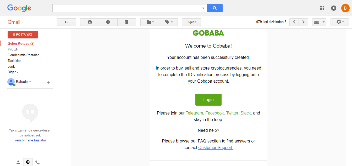Open the orange B account avatar

click(x=345, y=8)
